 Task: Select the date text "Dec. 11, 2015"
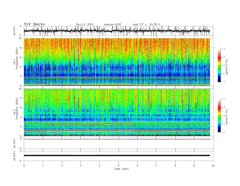click(85, 24)
